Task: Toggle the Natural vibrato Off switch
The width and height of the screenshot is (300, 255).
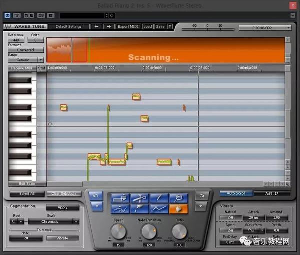Action: click(x=231, y=218)
